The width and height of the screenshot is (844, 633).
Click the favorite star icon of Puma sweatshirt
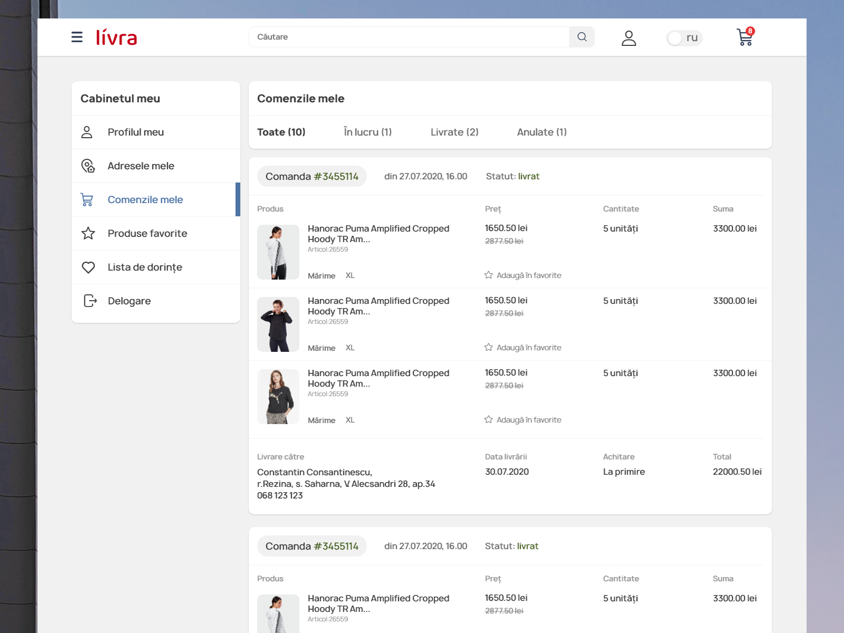[x=488, y=419]
